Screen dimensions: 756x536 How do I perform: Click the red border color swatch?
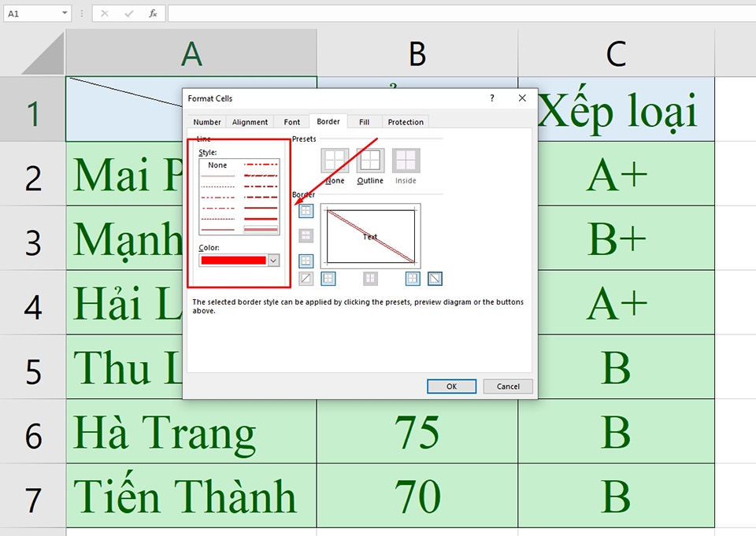tap(233, 261)
